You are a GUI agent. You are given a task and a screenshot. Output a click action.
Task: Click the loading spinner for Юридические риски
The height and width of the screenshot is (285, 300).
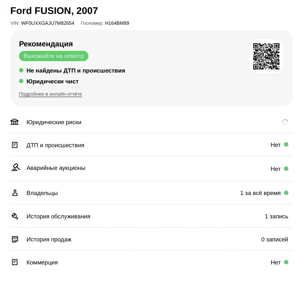[x=285, y=122]
